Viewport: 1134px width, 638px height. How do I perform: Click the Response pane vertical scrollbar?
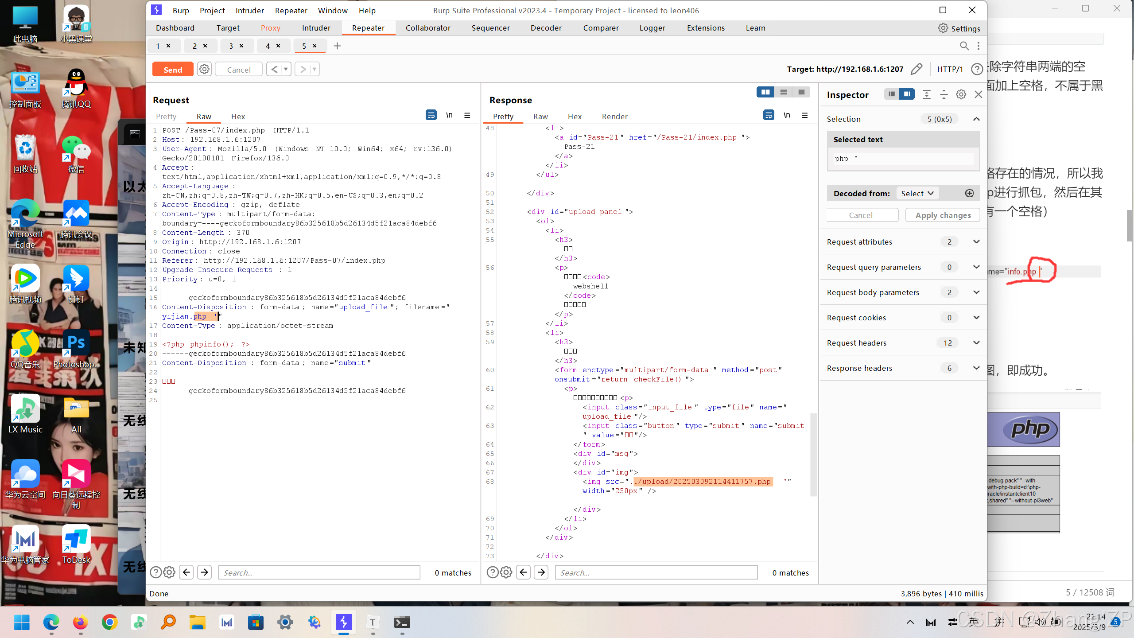coord(813,454)
